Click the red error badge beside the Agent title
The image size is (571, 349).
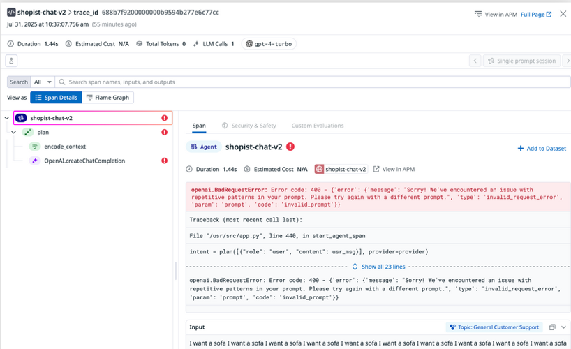290,147
